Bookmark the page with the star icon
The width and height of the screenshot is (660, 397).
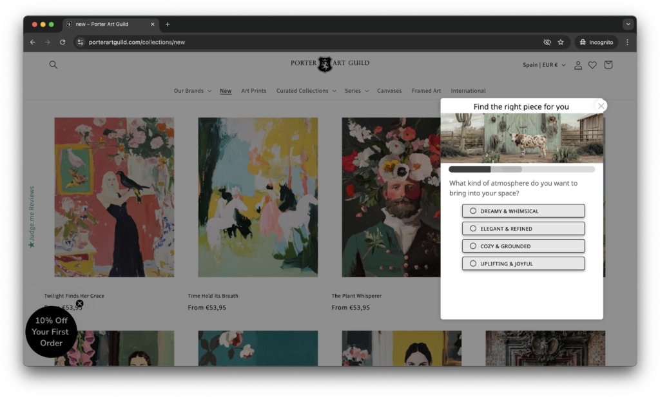click(x=561, y=41)
